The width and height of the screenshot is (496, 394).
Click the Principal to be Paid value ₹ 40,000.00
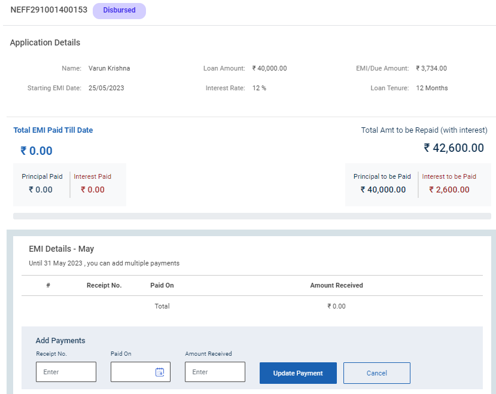[x=383, y=190]
